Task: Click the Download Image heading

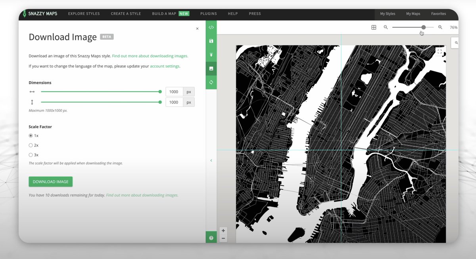Action: (x=63, y=37)
